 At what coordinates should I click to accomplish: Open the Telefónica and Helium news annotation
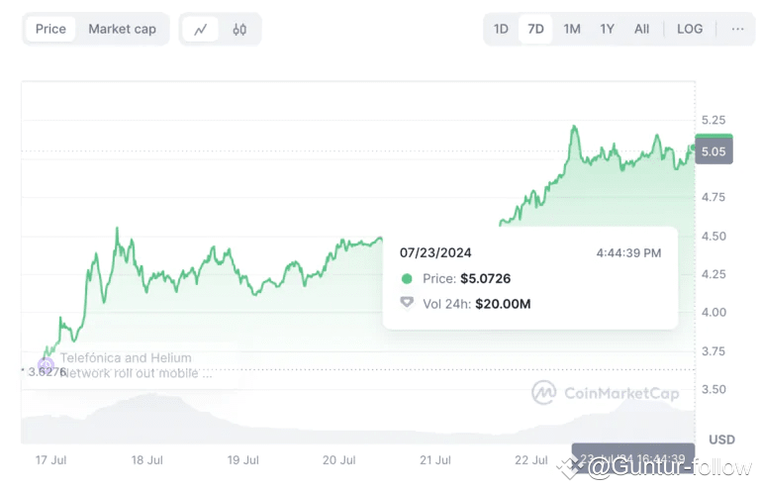pyautogui.click(x=135, y=365)
